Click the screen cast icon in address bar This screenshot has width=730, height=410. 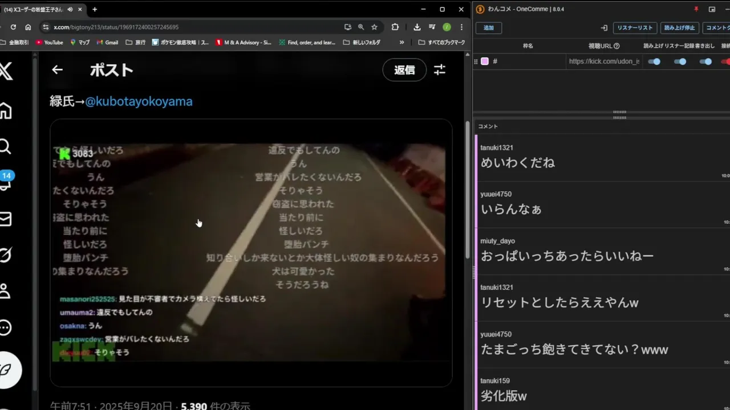(x=347, y=27)
